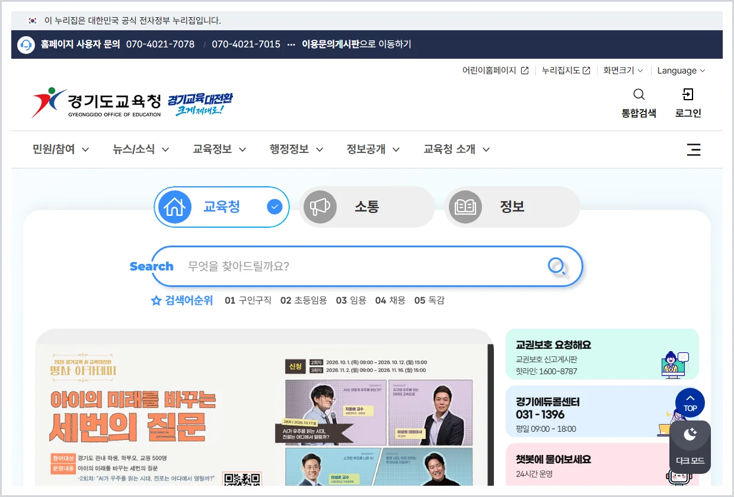This screenshot has height=497, width=734.
Task: Click the house icon on 교육청 tab
Action: [x=174, y=207]
